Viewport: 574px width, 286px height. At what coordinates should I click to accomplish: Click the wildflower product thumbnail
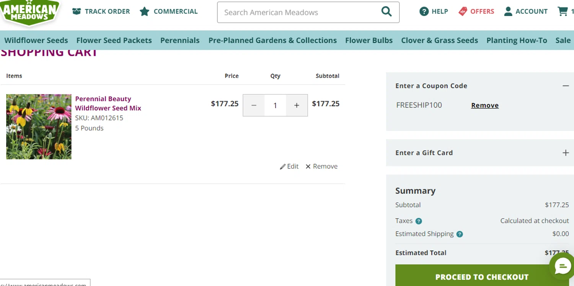point(39,127)
